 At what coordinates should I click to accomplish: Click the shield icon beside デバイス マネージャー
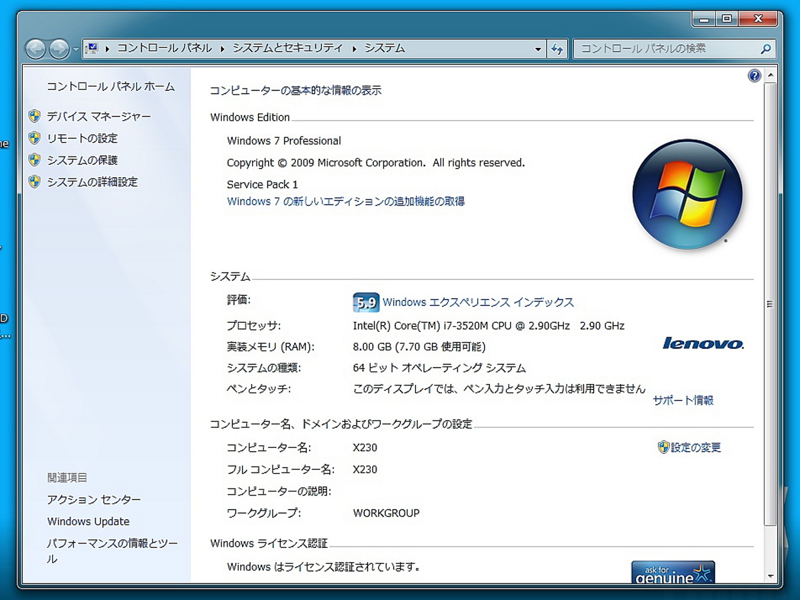[35, 117]
